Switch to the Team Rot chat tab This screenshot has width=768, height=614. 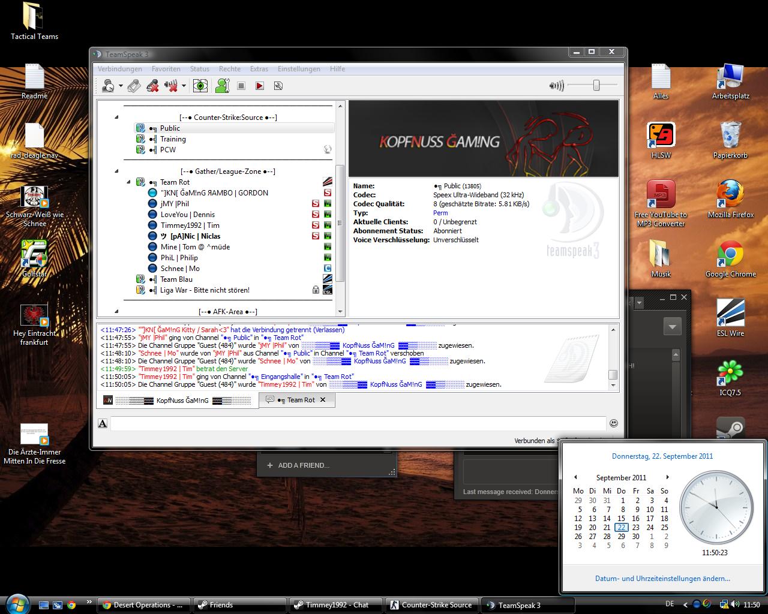point(298,400)
